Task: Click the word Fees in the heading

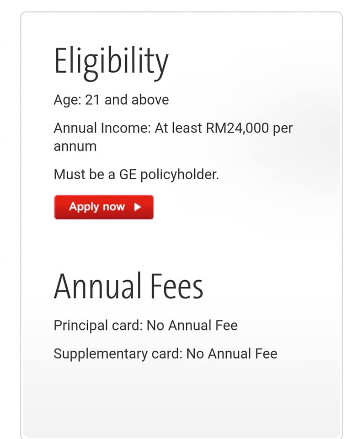Action: coord(176,286)
